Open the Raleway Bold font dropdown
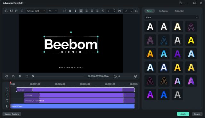The height and width of the screenshot is (118, 205). click(36, 11)
